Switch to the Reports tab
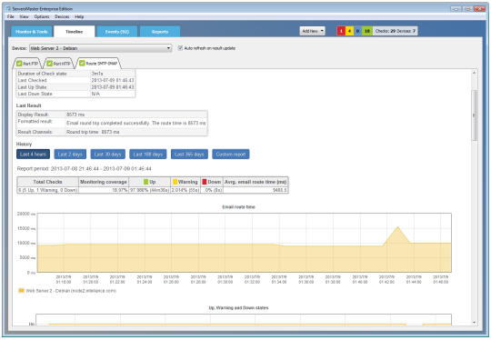The width and height of the screenshot is (491, 340). (160, 32)
